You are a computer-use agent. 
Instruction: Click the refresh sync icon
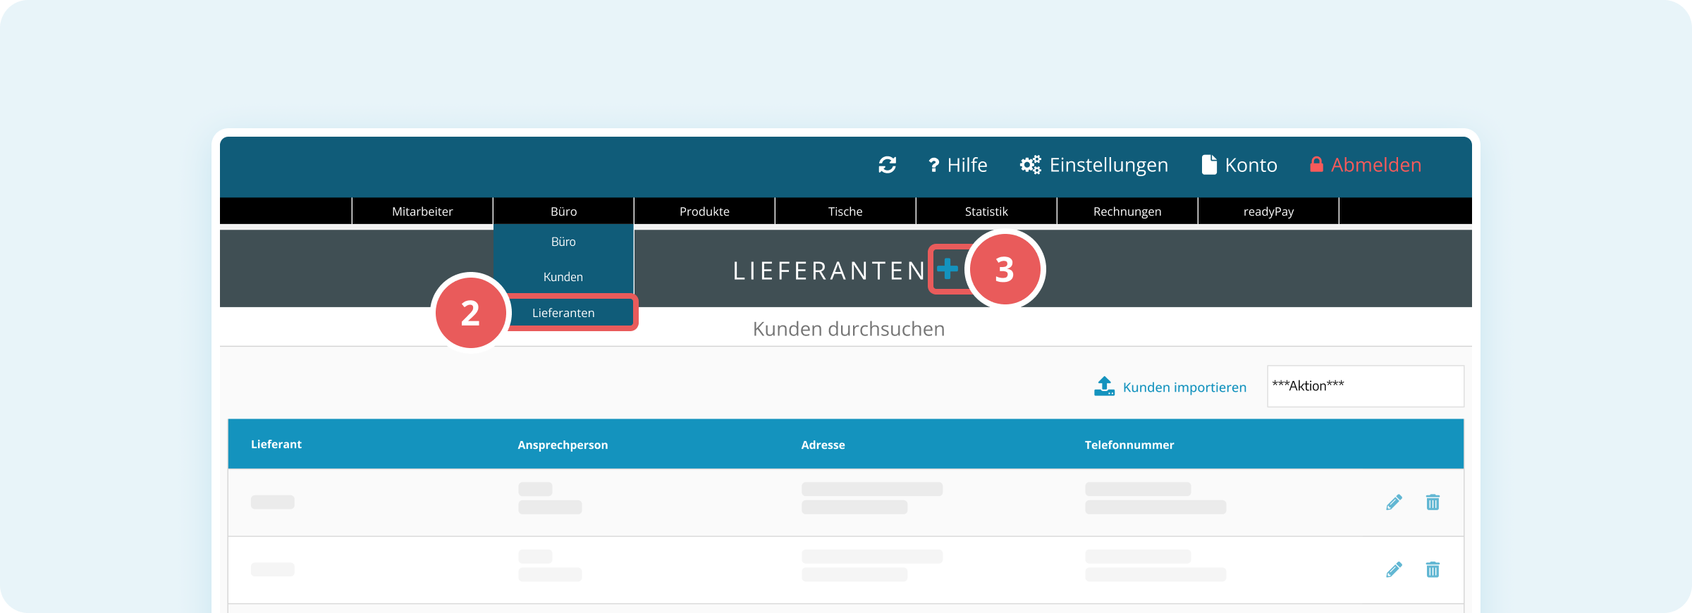887,165
